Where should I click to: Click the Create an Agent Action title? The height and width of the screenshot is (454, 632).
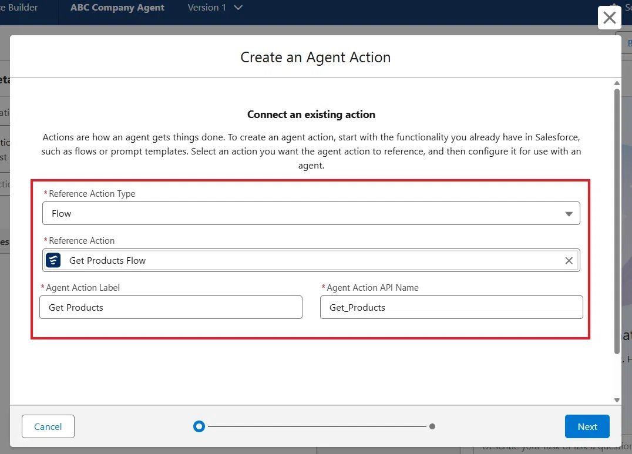315,57
